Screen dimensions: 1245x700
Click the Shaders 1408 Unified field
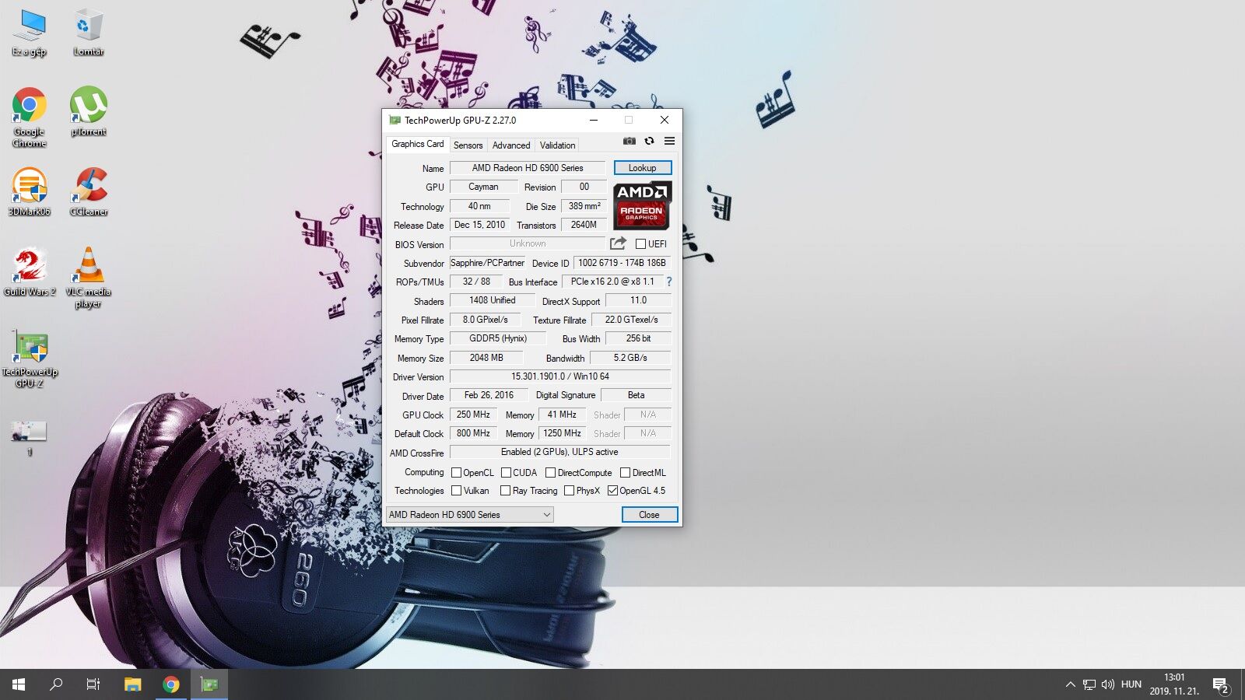point(492,300)
